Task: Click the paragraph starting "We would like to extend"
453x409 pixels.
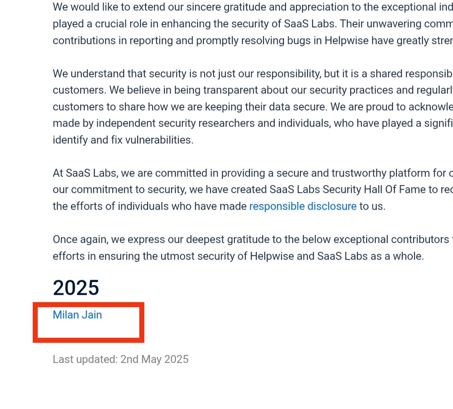Action: click(x=253, y=23)
